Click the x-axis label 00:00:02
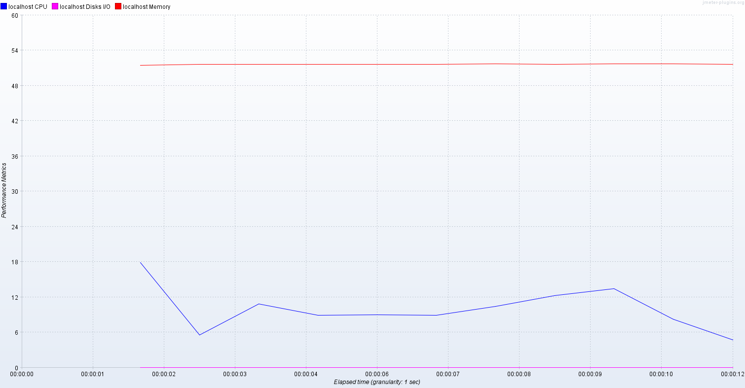 click(x=164, y=374)
